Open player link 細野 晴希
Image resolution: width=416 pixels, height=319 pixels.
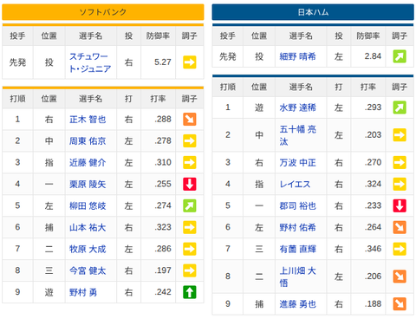[297, 56]
